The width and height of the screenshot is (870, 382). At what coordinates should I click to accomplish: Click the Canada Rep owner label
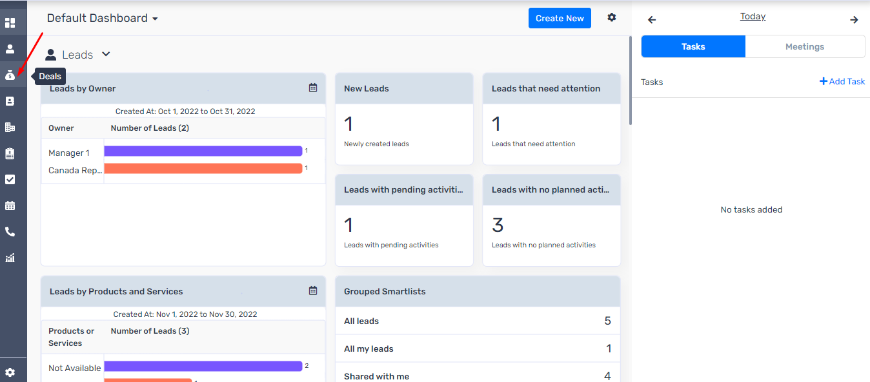[x=76, y=171]
